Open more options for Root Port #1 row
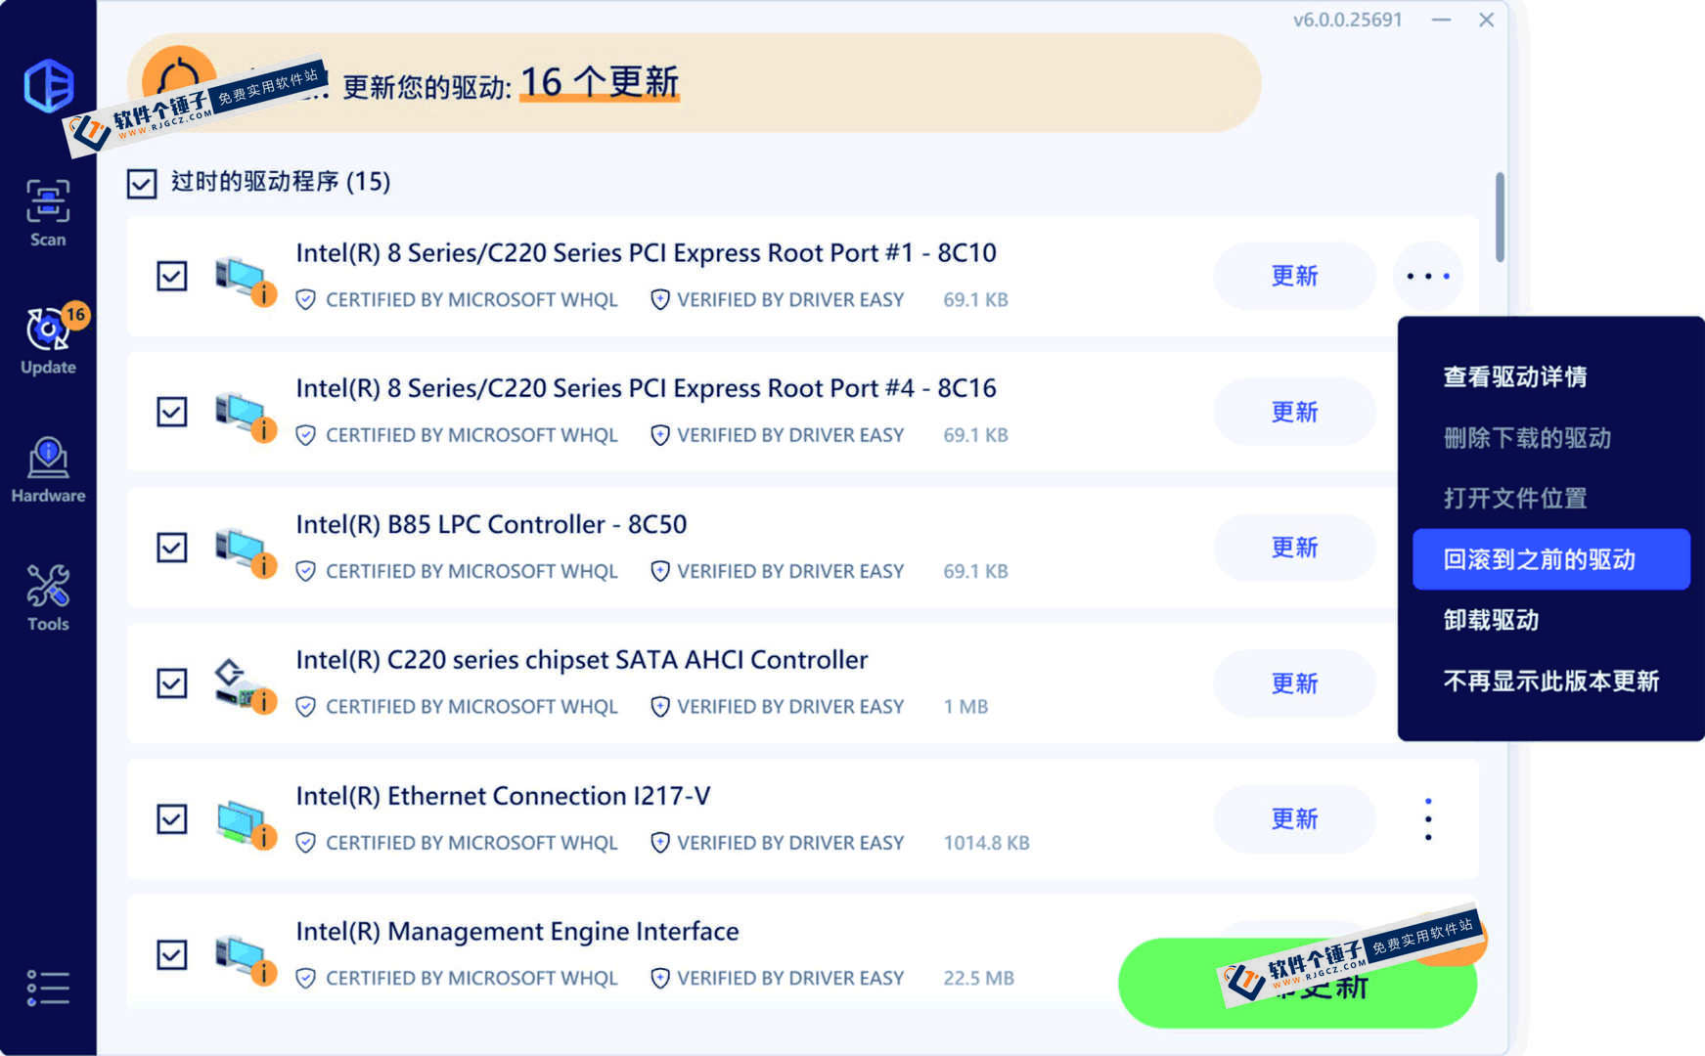Screen dimensions: 1705x1056 point(1428,276)
